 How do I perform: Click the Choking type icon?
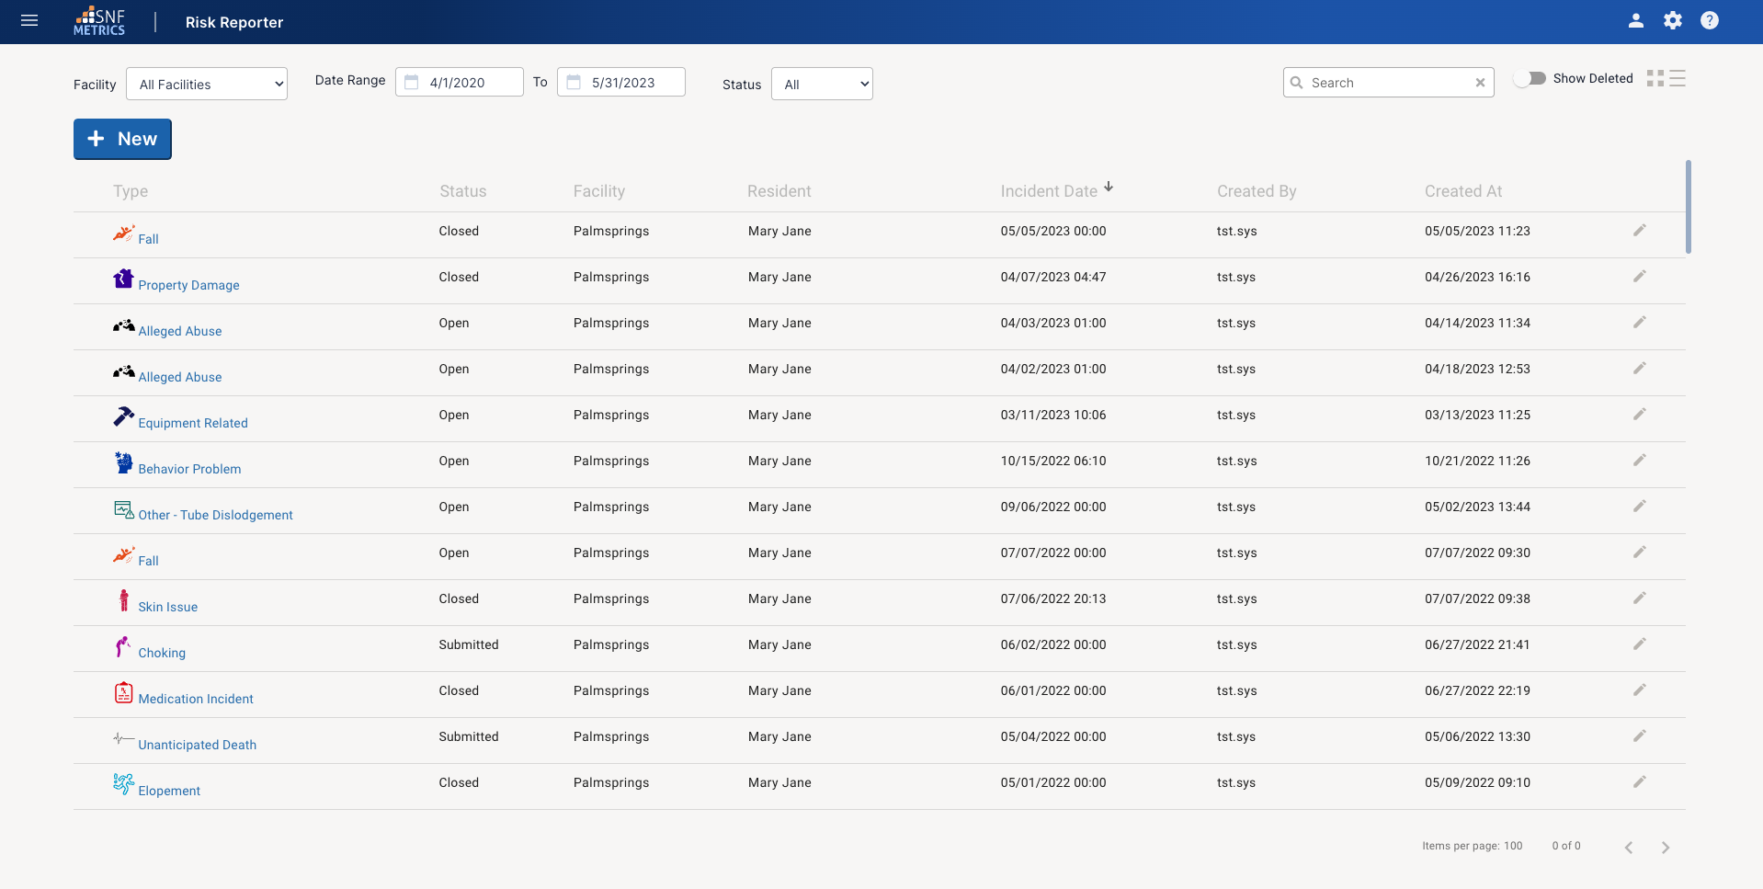pos(123,646)
